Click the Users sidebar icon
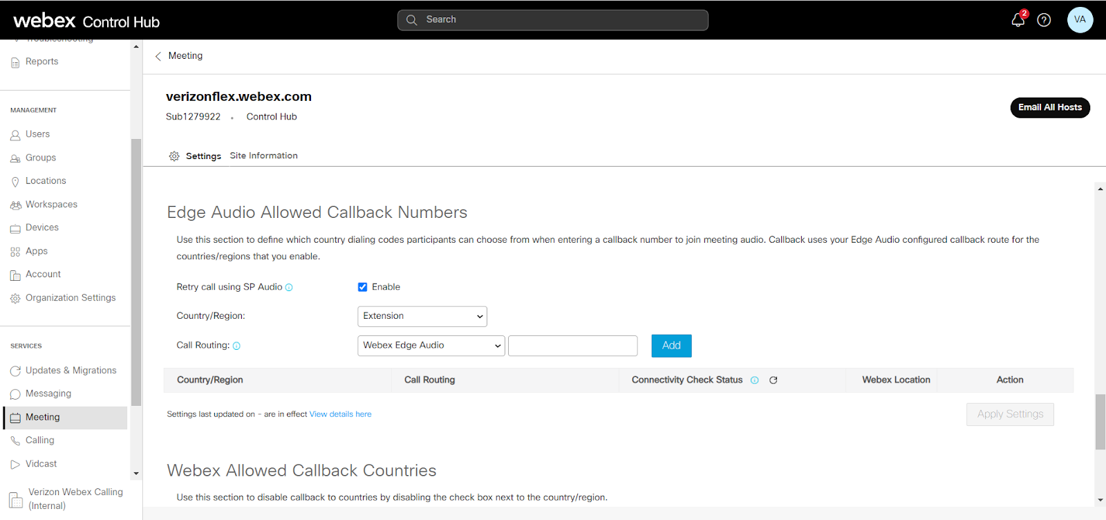The image size is (1106, 520). click(15, 135)
